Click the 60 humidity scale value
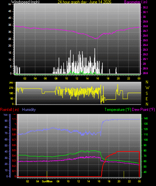The height and width of the screenshot is (186, 156). 6,139
